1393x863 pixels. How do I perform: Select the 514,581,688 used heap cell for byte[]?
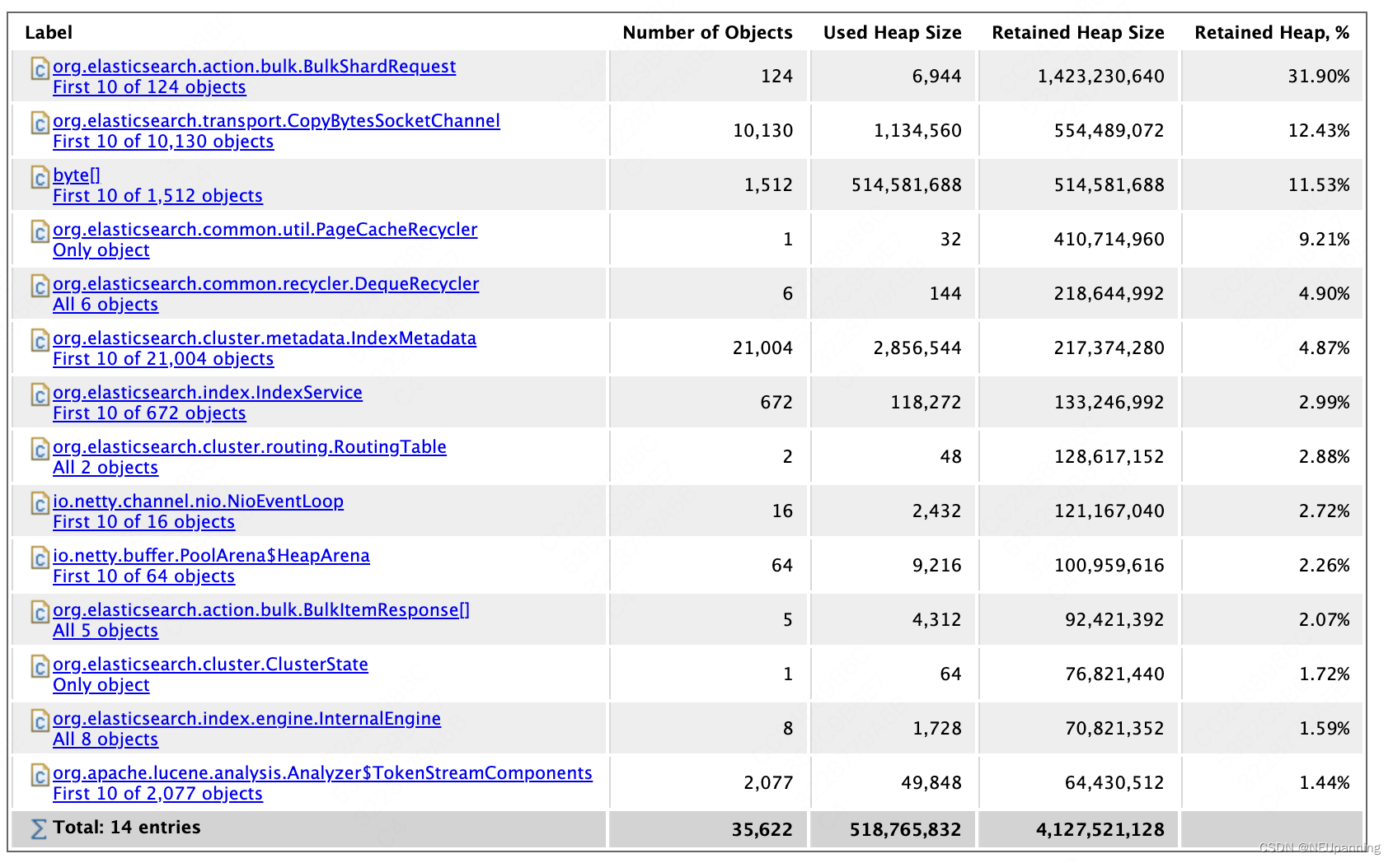tap(907, 185)
